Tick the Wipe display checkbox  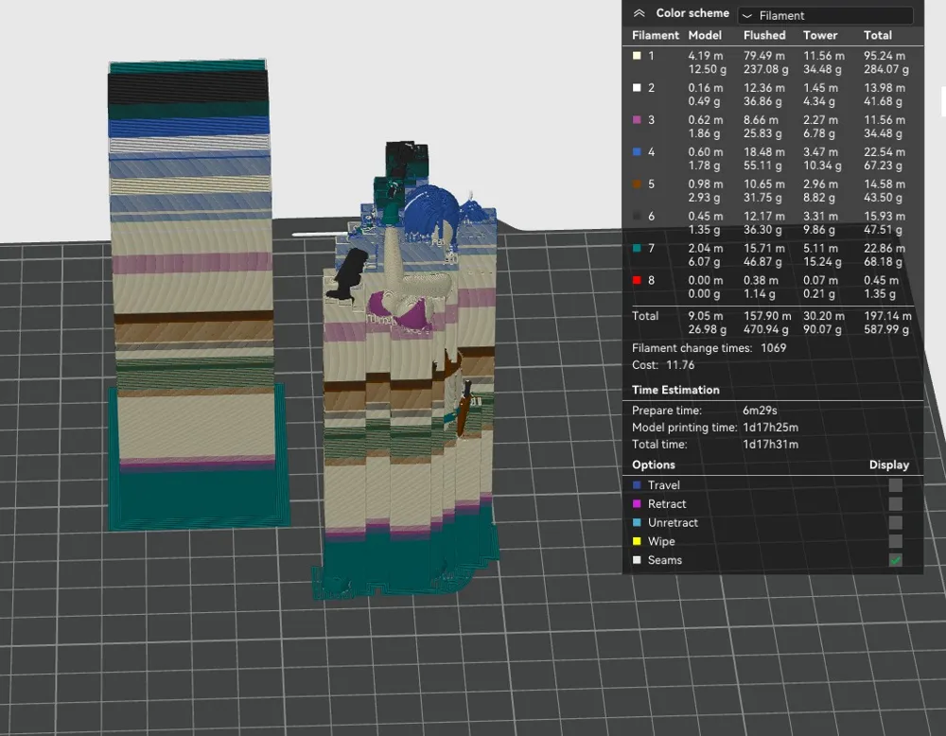895,542
